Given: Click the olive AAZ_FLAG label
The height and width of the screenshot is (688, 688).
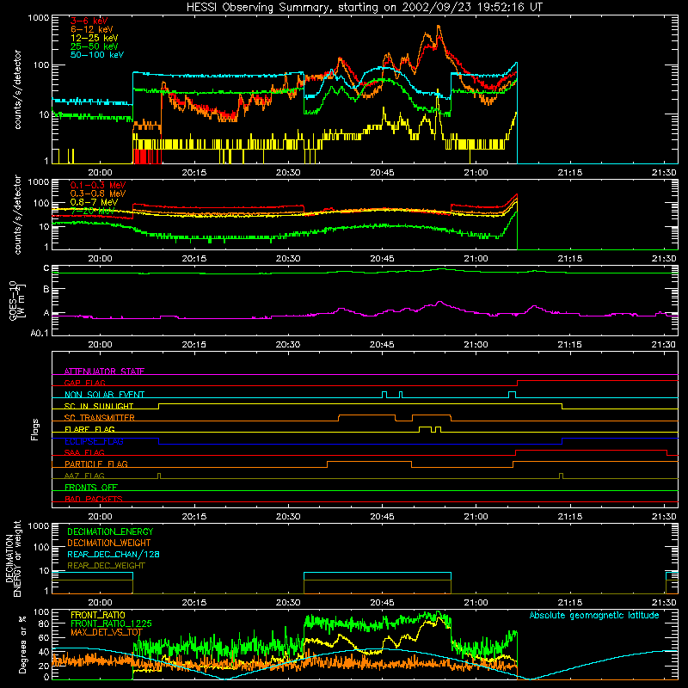Looking at the screenshot, I should coord(84,476).
